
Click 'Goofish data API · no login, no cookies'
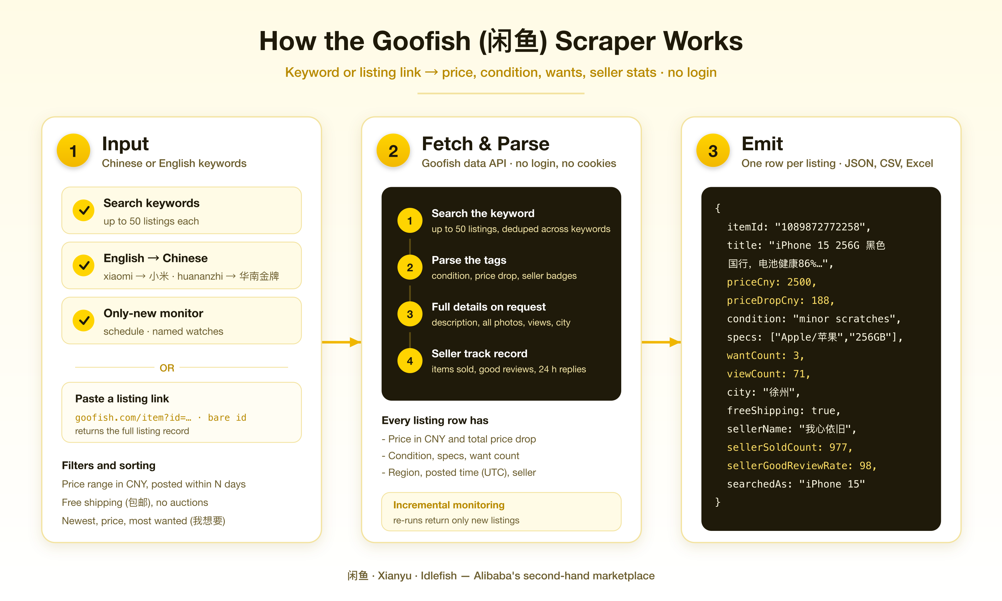pos(519,163)
